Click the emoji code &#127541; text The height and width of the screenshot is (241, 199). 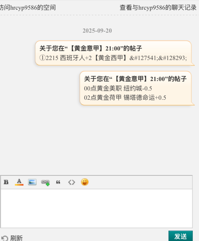click(x=144, y=58)
